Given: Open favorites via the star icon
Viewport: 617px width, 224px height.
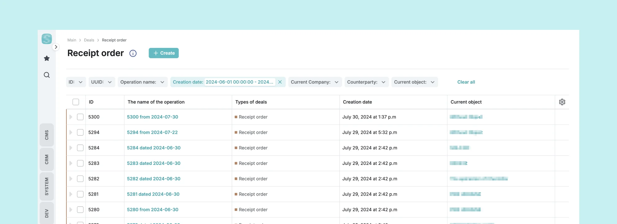Looking at the screenshot, I should [x=47, y=58].
